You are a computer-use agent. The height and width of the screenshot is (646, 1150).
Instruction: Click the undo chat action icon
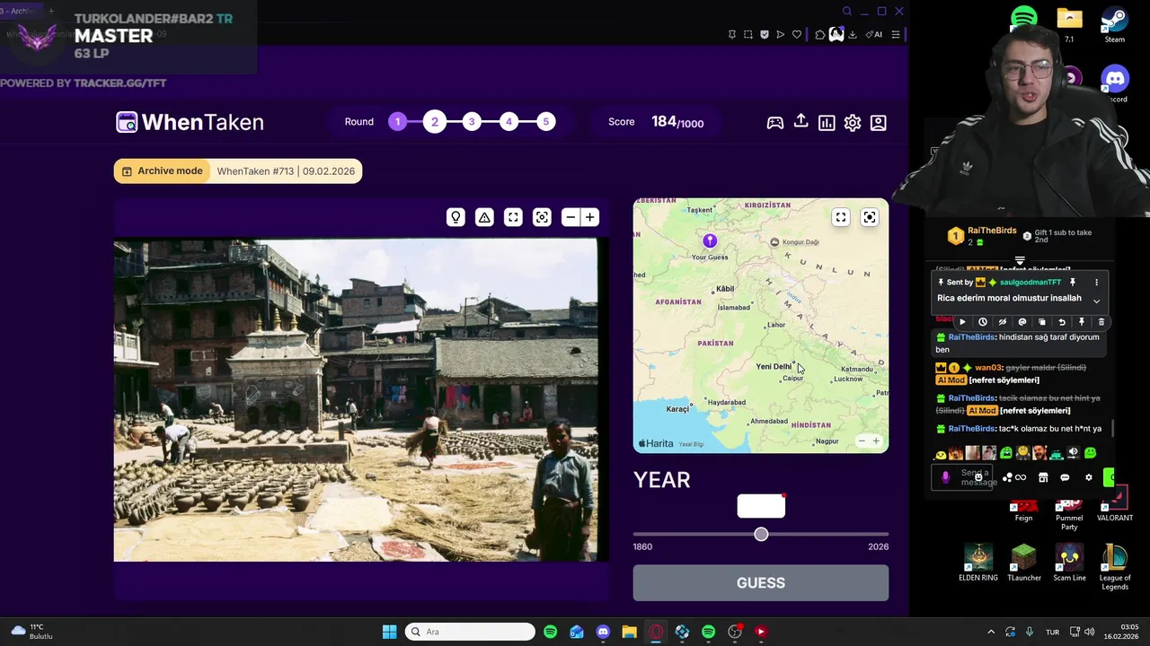click(x=1062, y=322)
